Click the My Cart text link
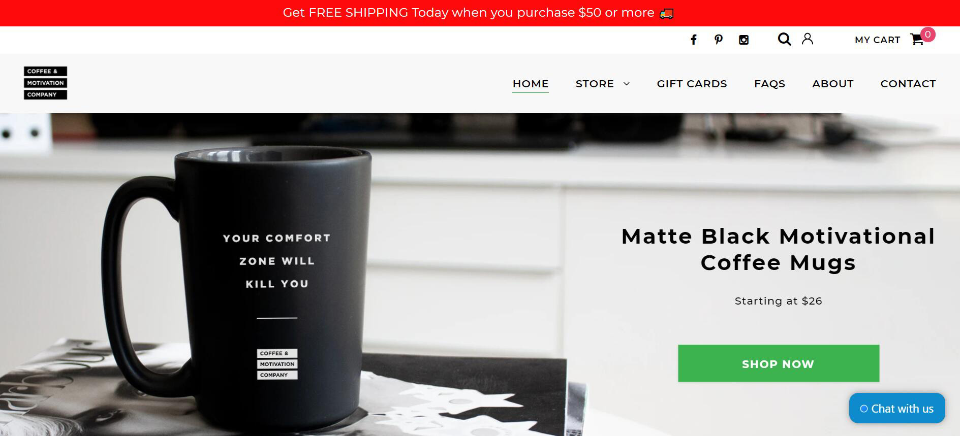The image size is (960, 436). point(877,40)
